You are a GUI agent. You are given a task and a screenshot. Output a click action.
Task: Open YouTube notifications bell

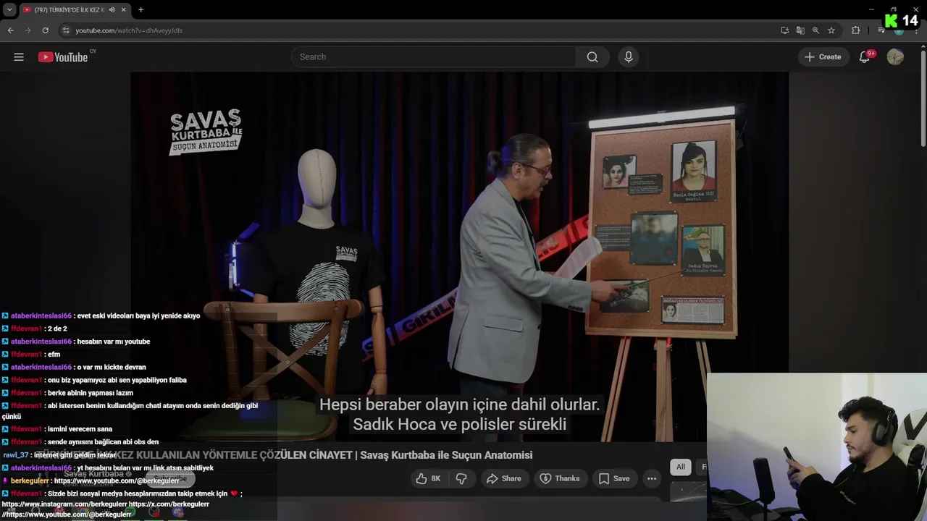(865, 57)
